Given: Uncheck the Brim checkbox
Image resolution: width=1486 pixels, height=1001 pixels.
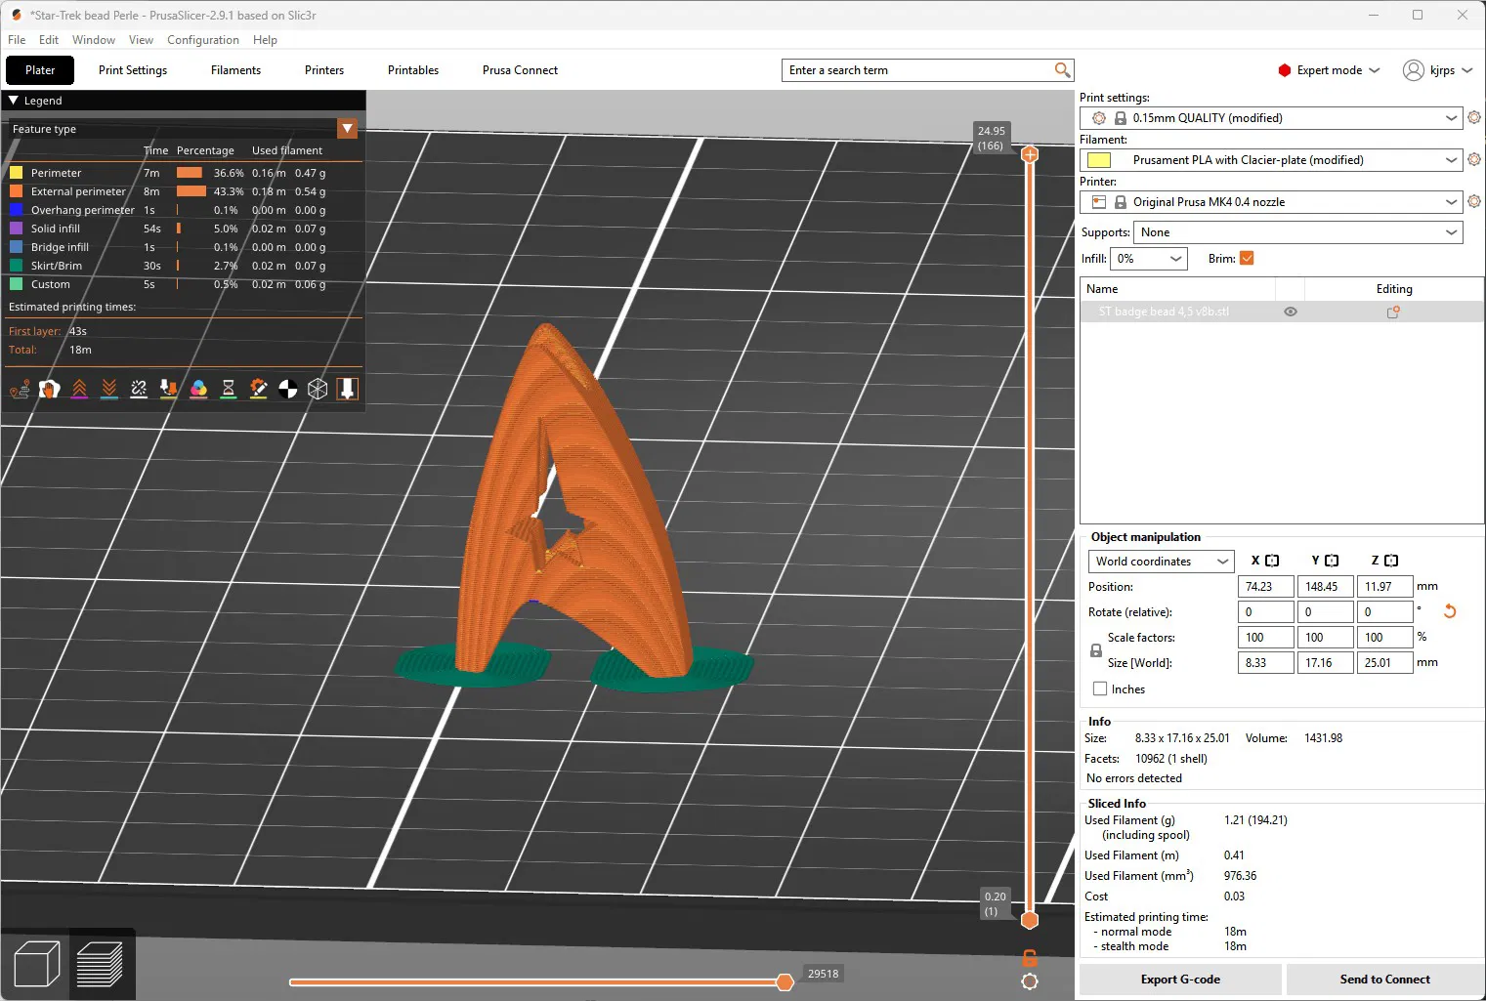Looking at the screenshot, I should point(1247,259).
